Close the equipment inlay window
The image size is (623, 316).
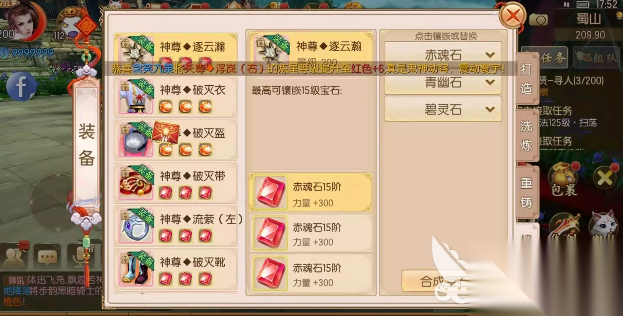[513, 16]
